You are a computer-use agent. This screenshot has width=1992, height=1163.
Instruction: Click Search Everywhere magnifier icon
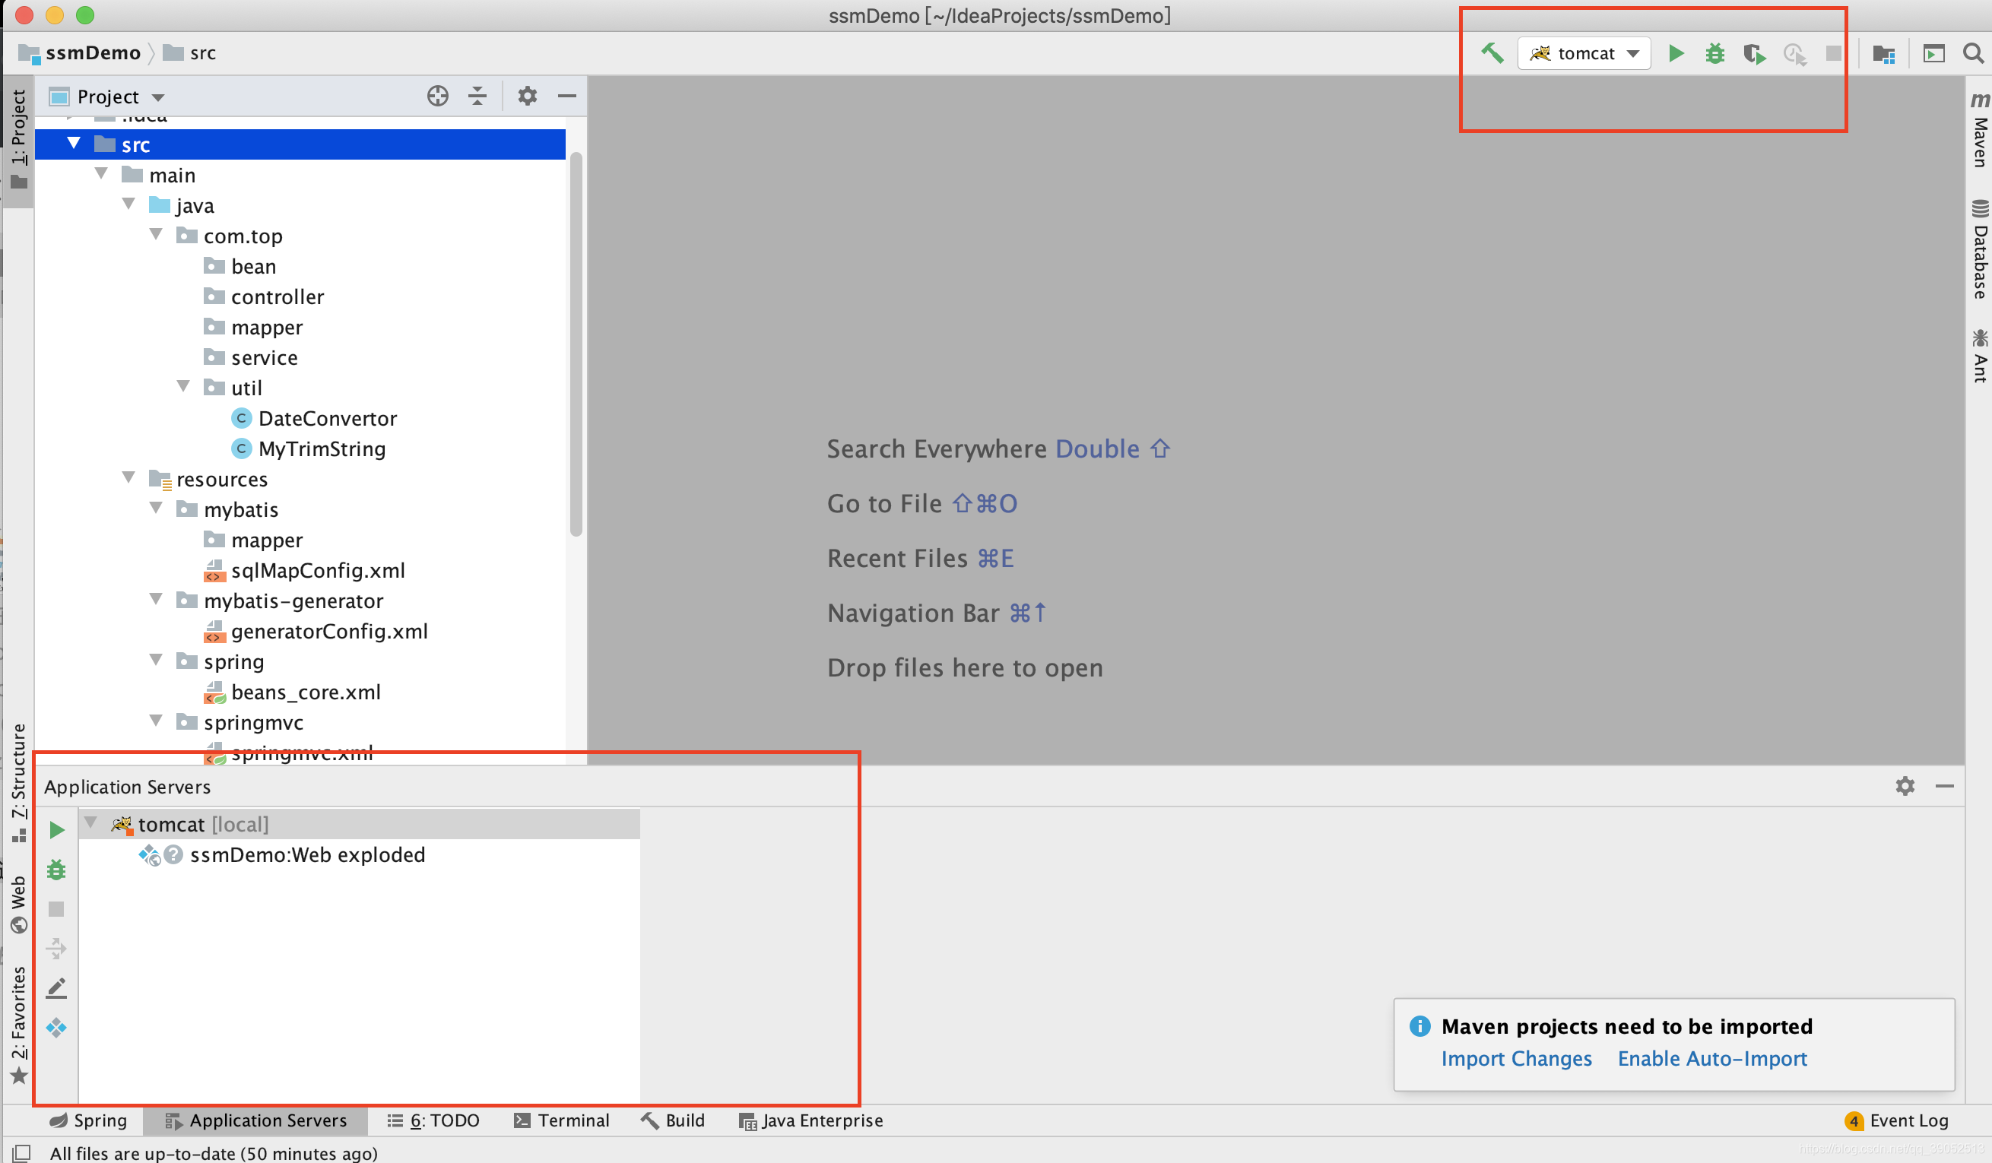point(1972,53)
